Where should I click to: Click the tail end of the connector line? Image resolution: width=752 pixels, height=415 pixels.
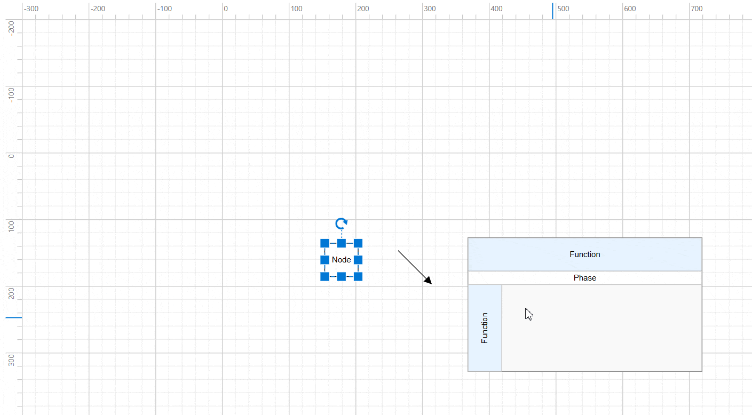[x=399, y=251]
